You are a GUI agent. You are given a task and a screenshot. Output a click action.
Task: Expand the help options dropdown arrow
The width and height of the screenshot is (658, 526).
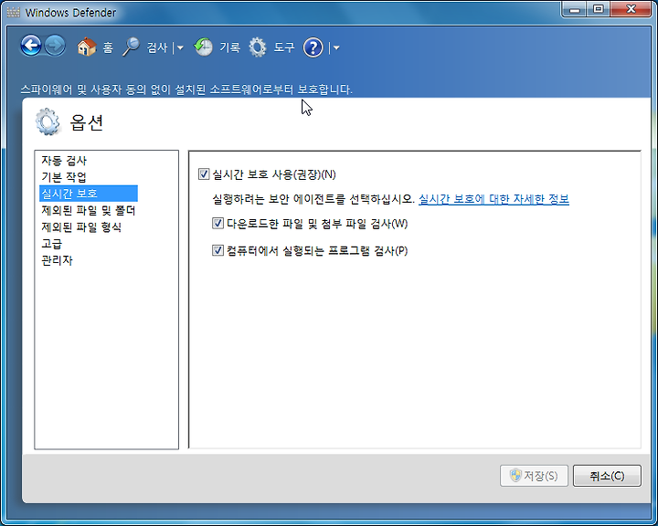tap(336, 47)
